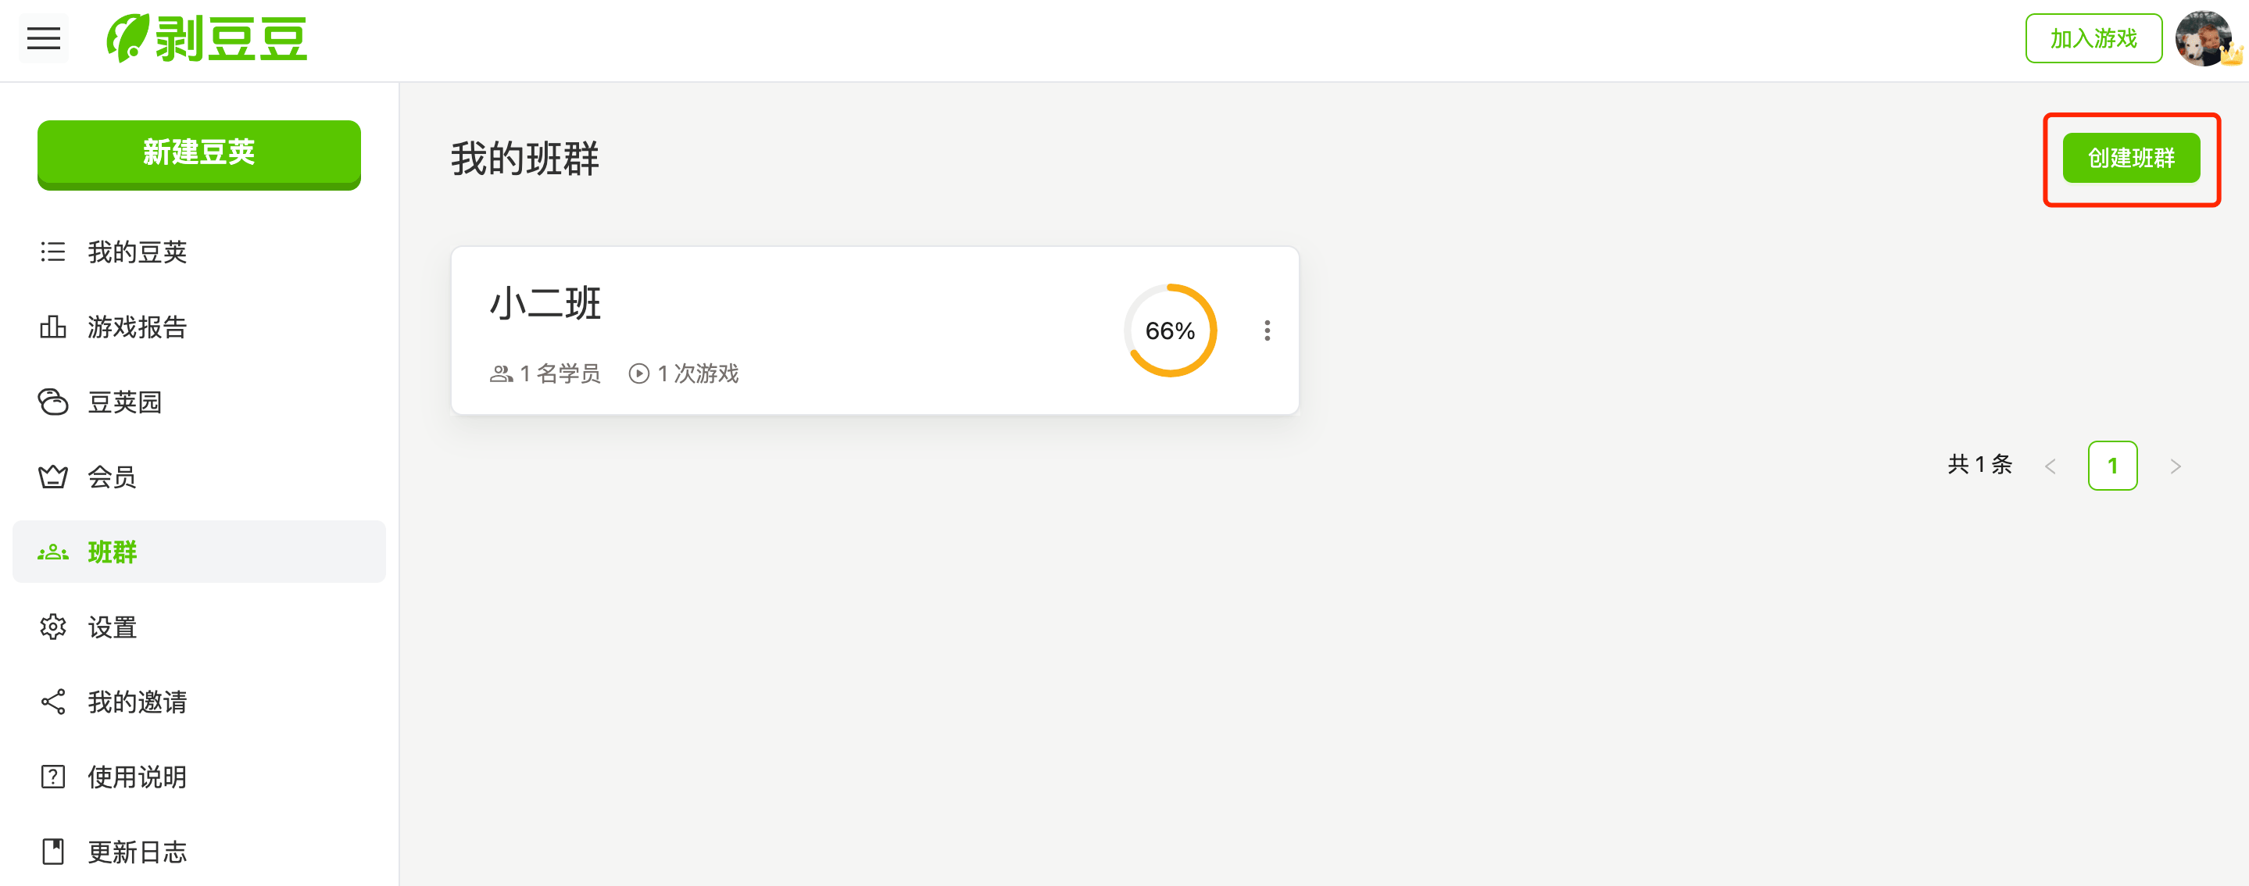Click the 加入游戏 button

[2093, 38]
